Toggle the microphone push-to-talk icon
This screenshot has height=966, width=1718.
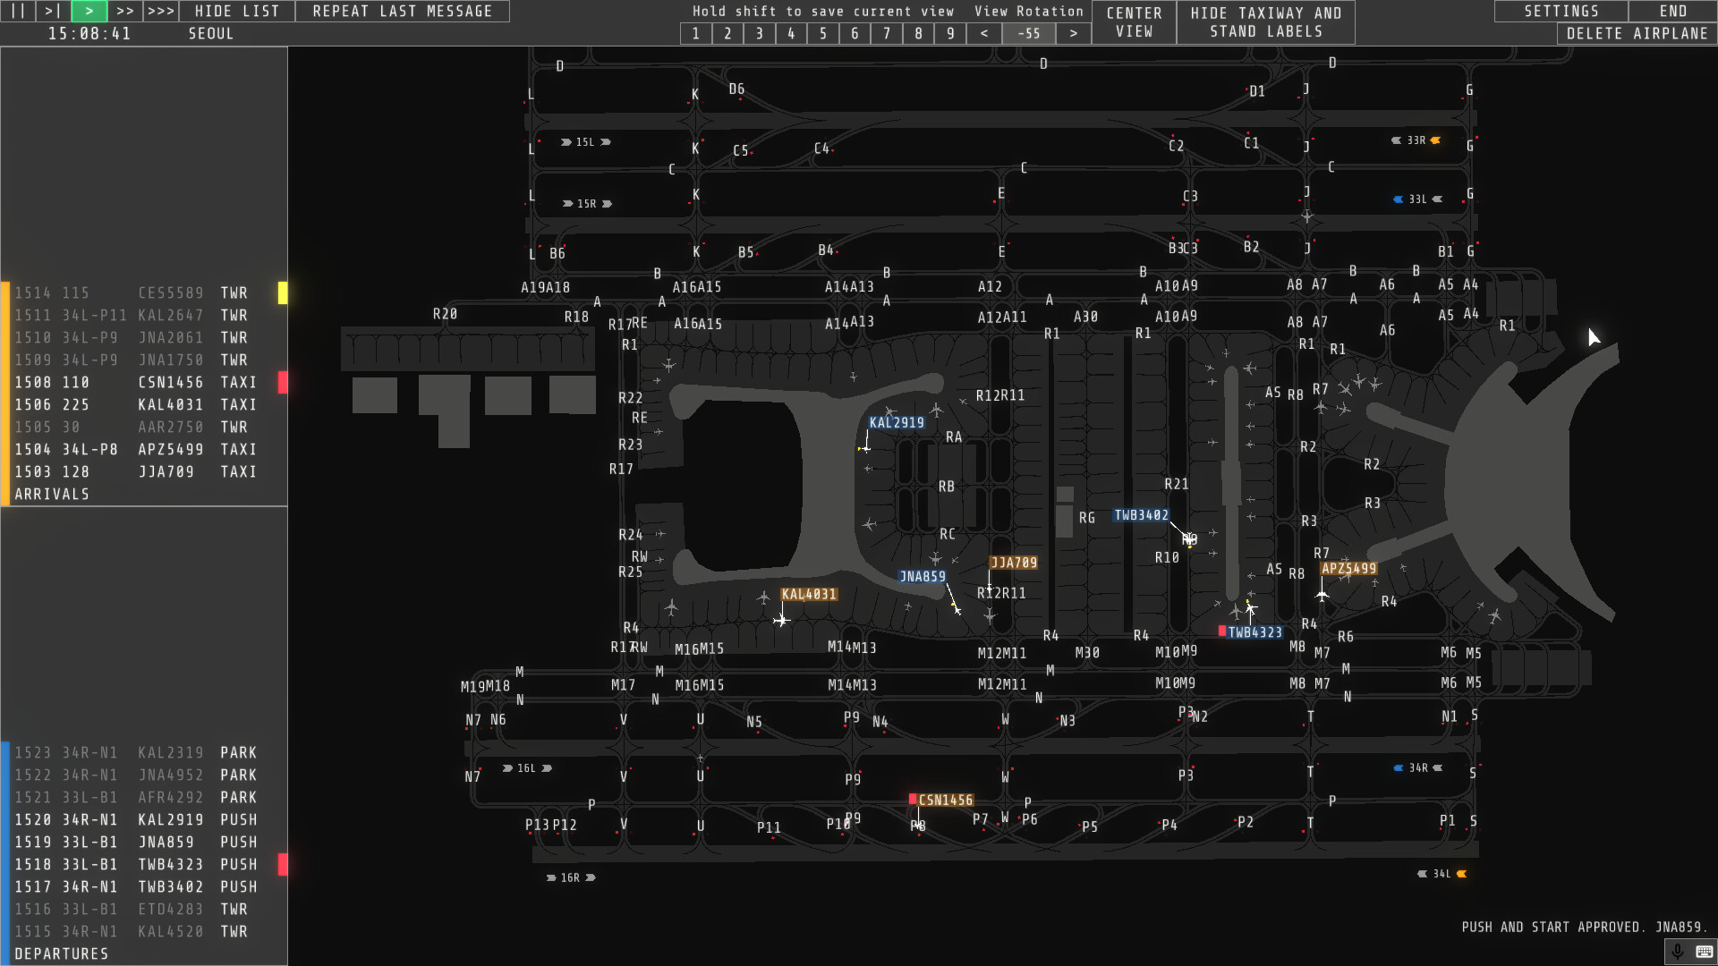[x=1677, y=951]
